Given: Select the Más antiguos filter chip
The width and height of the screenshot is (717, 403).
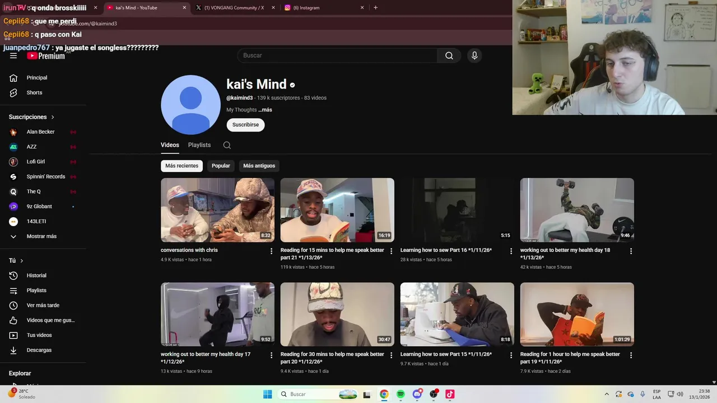Looking at the screenshot, I should (259, 166).
